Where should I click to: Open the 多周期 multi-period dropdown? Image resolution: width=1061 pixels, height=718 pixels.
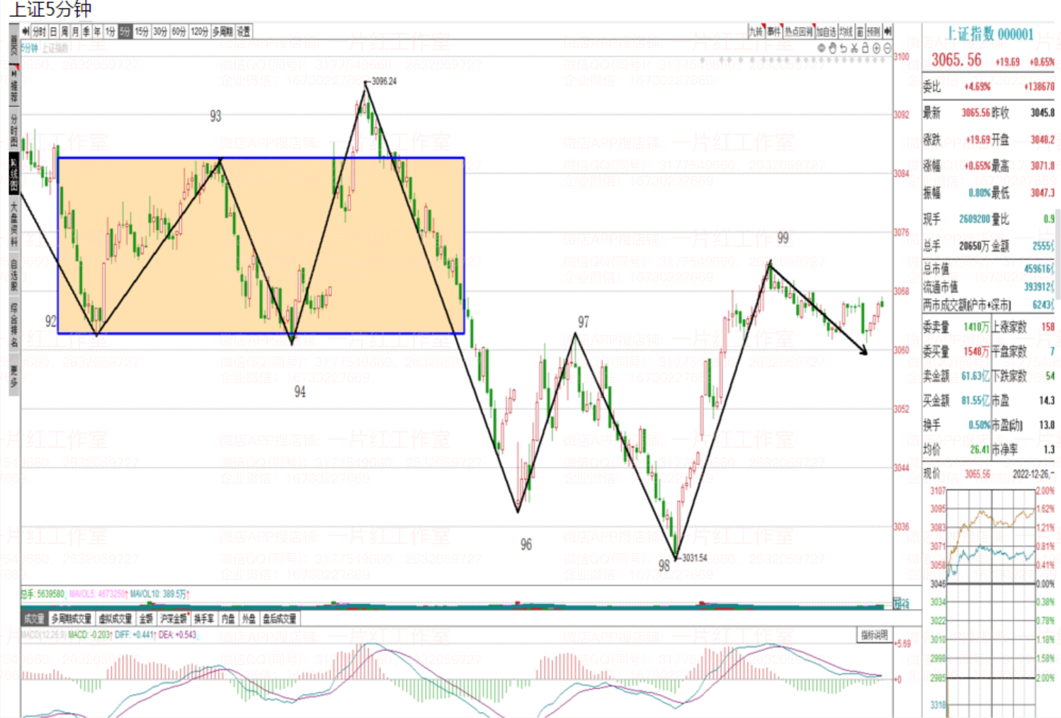[x=222, y=31]
